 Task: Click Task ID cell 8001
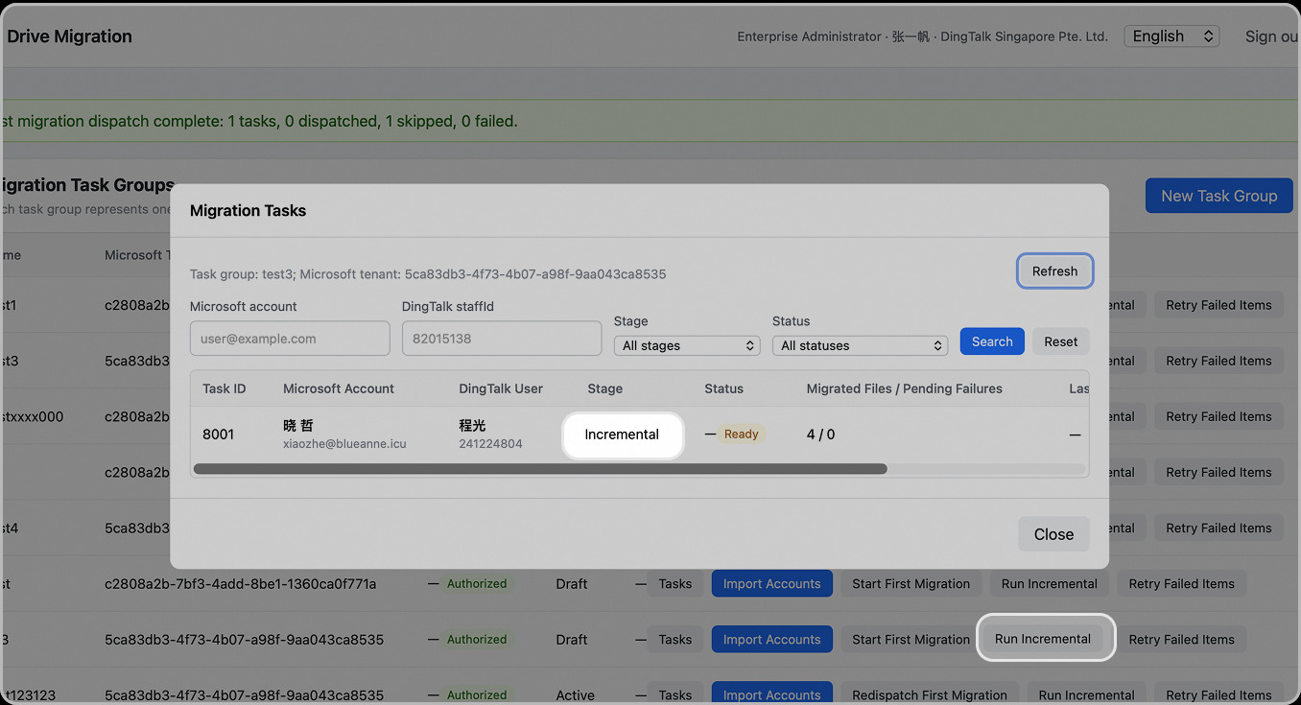219,435
